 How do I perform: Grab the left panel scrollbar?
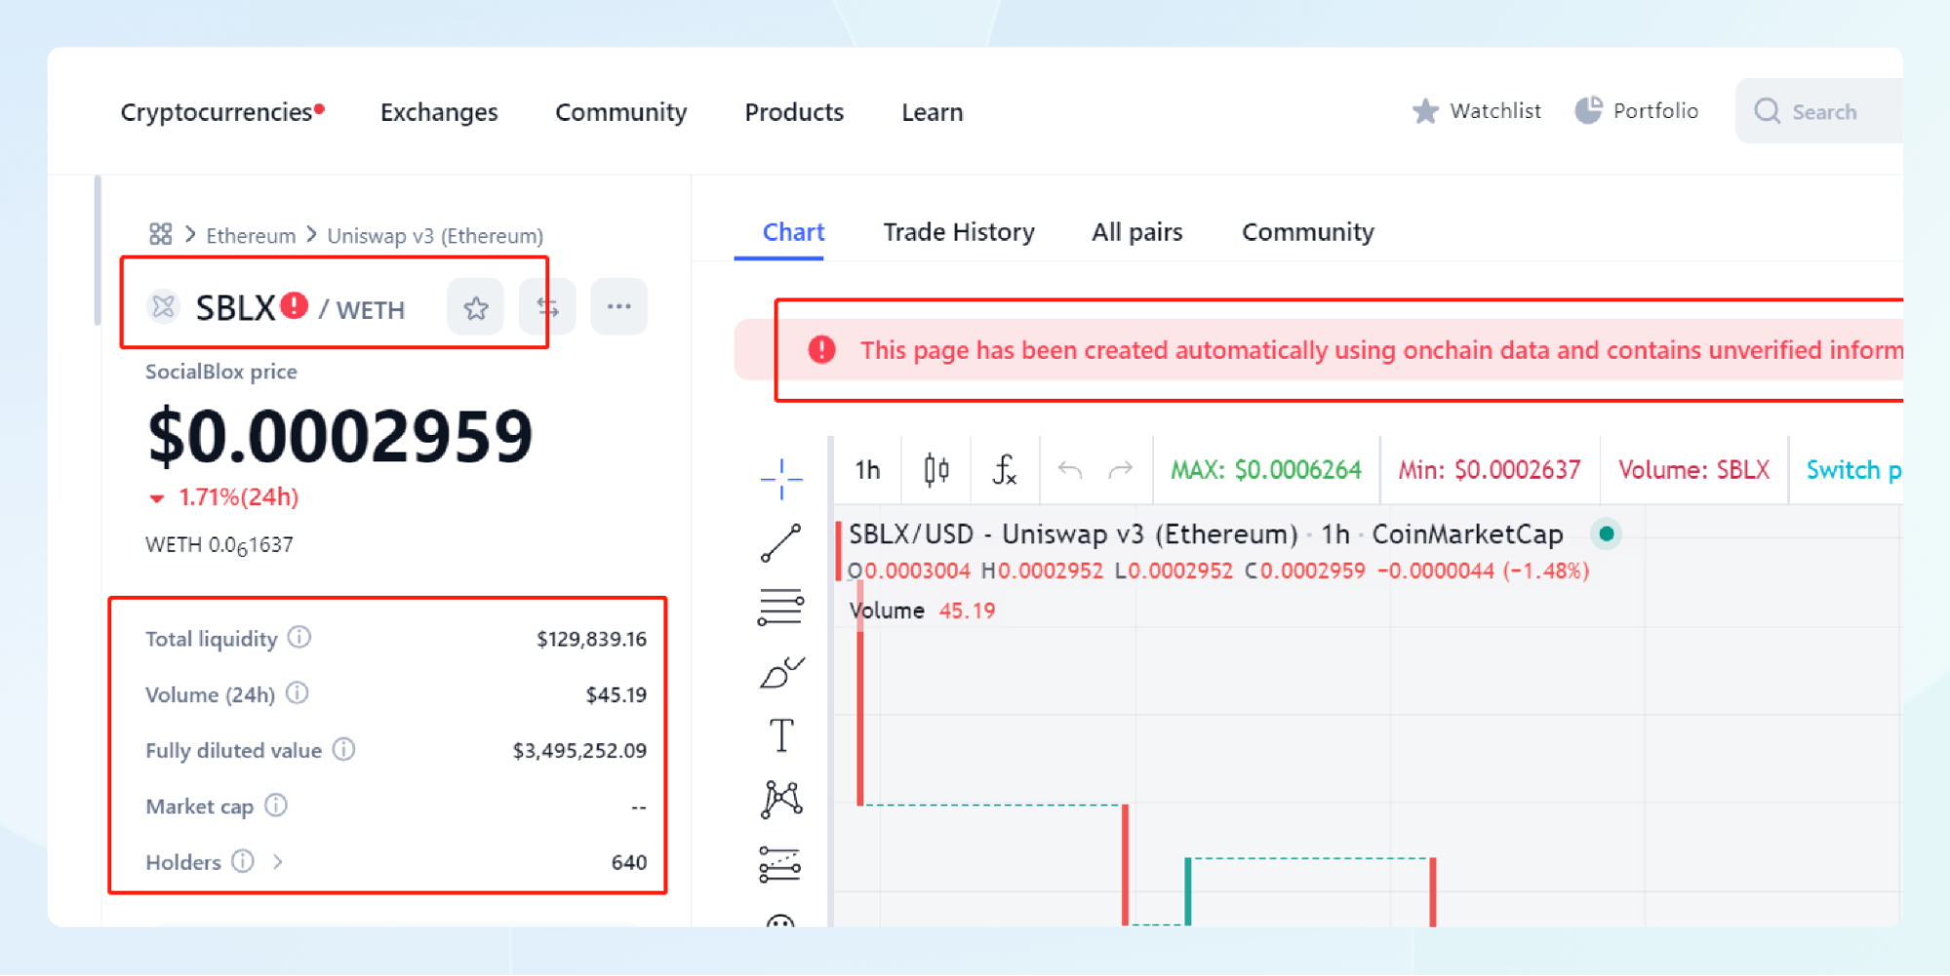click(98, 251)
